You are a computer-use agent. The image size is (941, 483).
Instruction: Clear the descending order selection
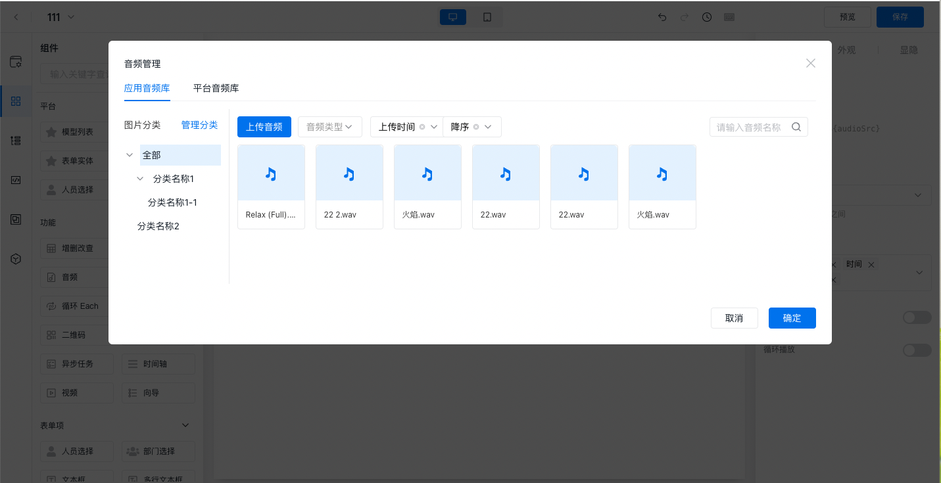(476, 127)
